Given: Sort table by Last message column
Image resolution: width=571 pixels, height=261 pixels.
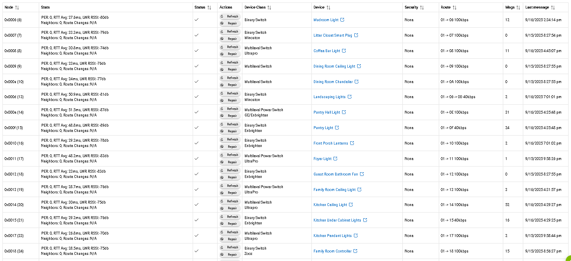Looking at the screenshot, I should pyautogui.click(x=553, y=7).
